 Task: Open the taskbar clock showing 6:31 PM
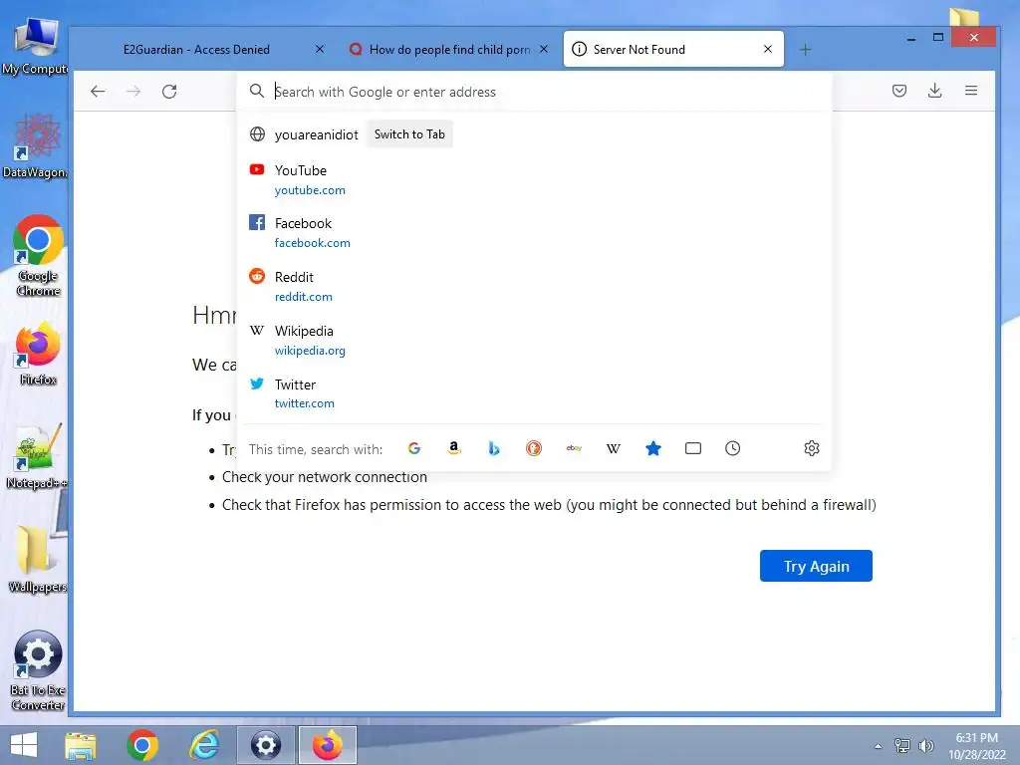pos(976,746)
